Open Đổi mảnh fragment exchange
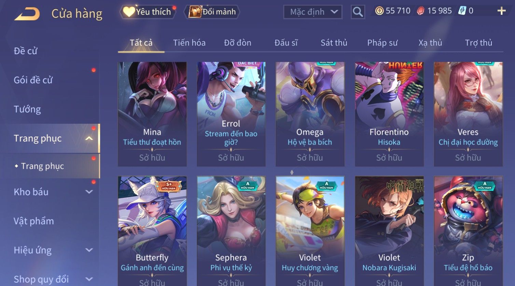 [x=212, y=12]
